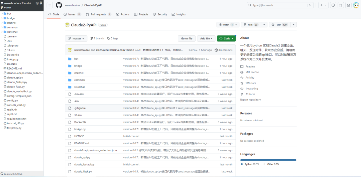Open the Pull requests icon in top header

pyautogui.click(x=341, y=5)
